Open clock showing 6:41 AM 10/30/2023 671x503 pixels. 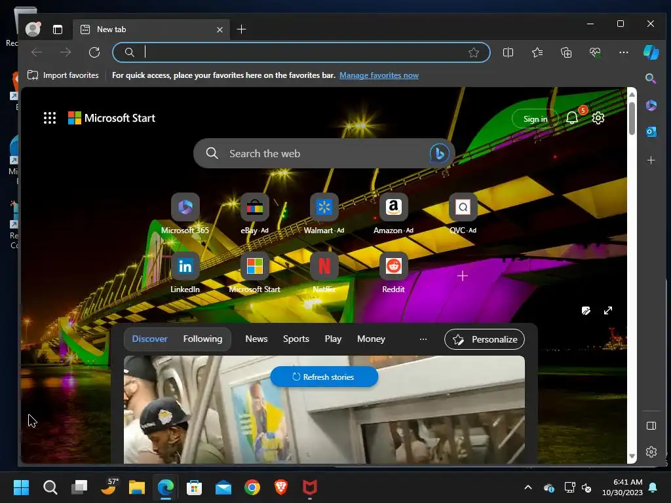[x=623, y=487]
